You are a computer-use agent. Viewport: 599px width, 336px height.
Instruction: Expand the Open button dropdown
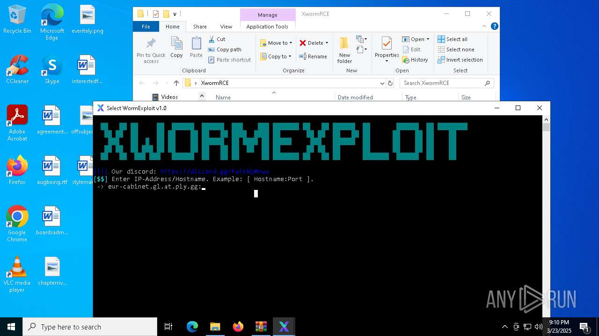tap(428, 39)
